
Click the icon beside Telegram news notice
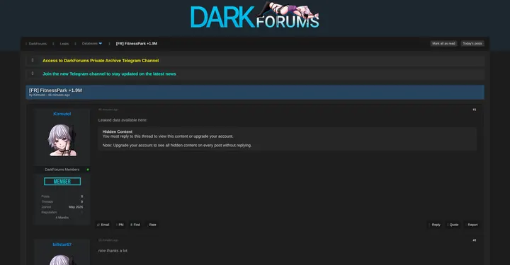[x=33, y=73]
